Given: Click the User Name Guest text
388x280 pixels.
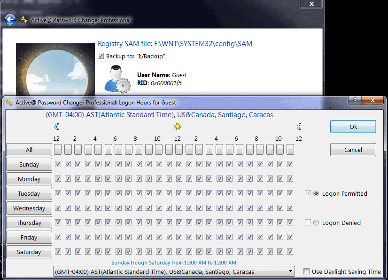Looking at the screenshot, I should tap(162, 75).
